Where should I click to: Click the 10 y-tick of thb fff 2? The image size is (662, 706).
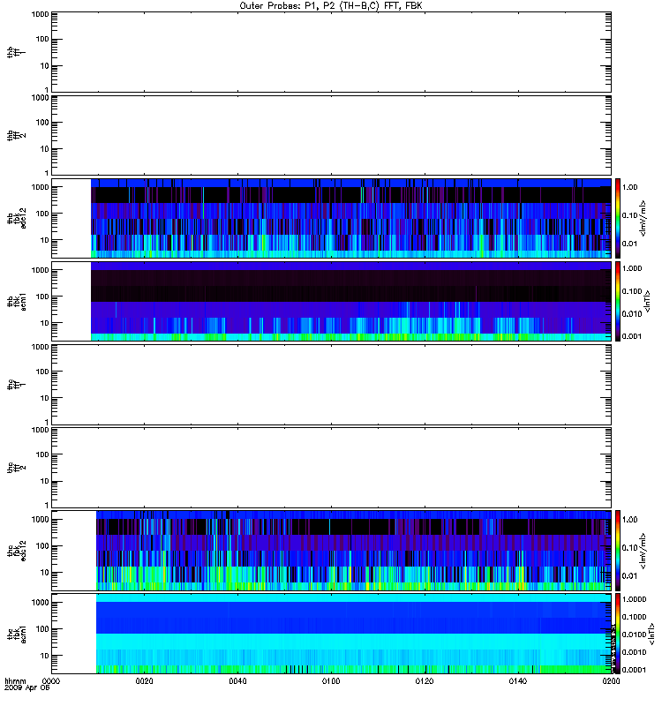44,149
